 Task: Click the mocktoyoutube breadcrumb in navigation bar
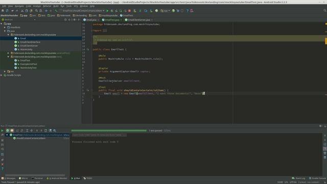tap(108, 15)
